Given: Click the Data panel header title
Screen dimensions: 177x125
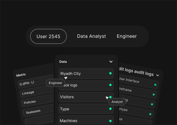Looking at the screenshot, I should click(x=63, y=62).
